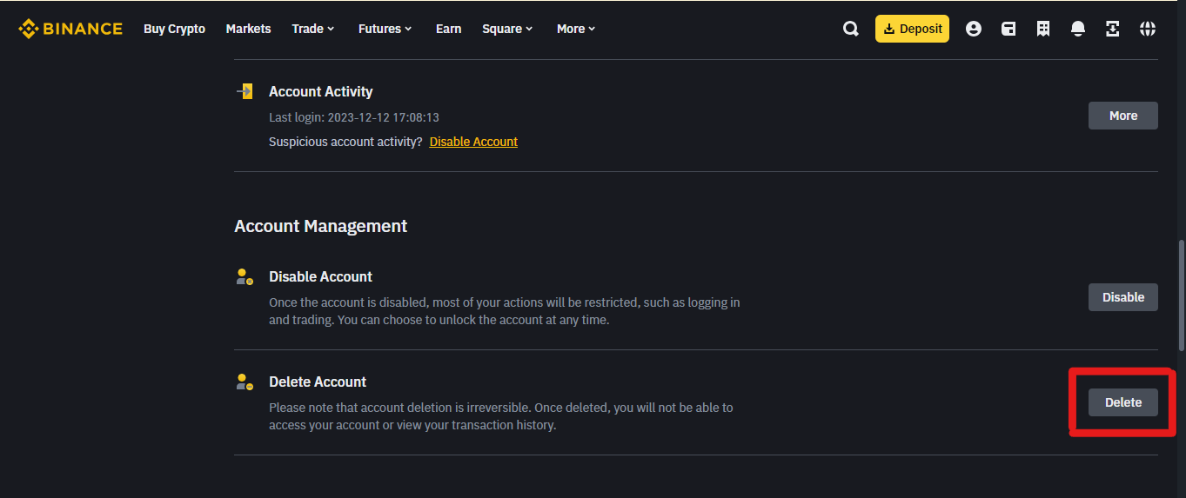Open the Markets page
Viewport: 1186px width, 498px height.
tap(248, 29)
